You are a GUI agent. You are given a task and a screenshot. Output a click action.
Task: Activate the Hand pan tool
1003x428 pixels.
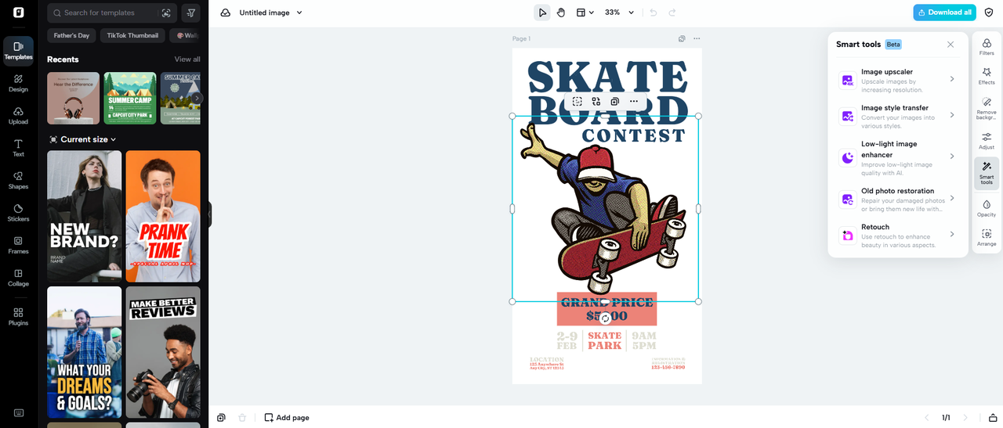(561, 13)
